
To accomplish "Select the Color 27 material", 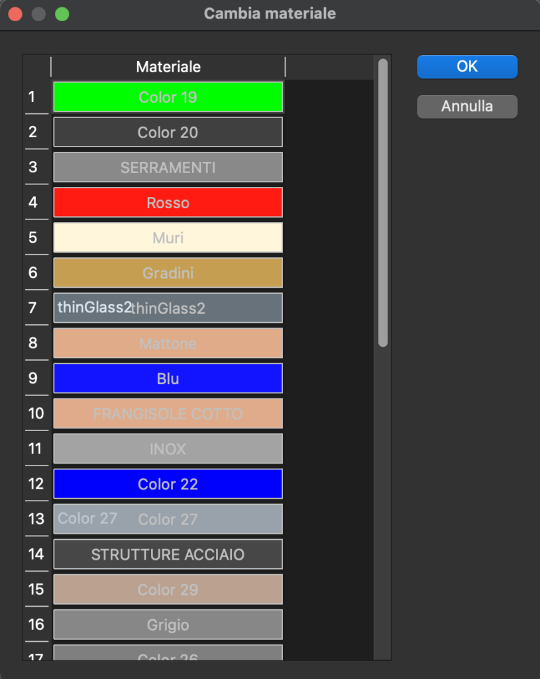I will coord(168,519).
